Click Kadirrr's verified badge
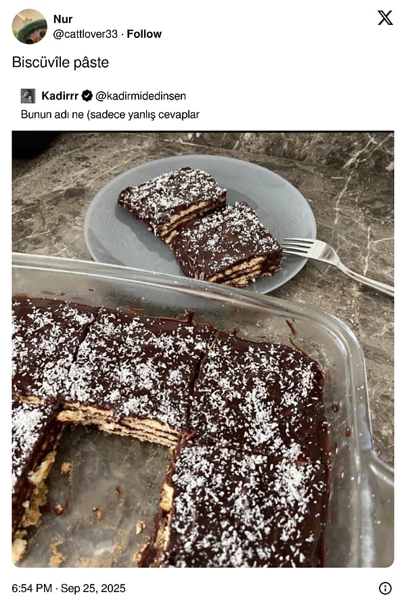Image resolution: width=406 pixels, height=609 pixels. (87, 95)
